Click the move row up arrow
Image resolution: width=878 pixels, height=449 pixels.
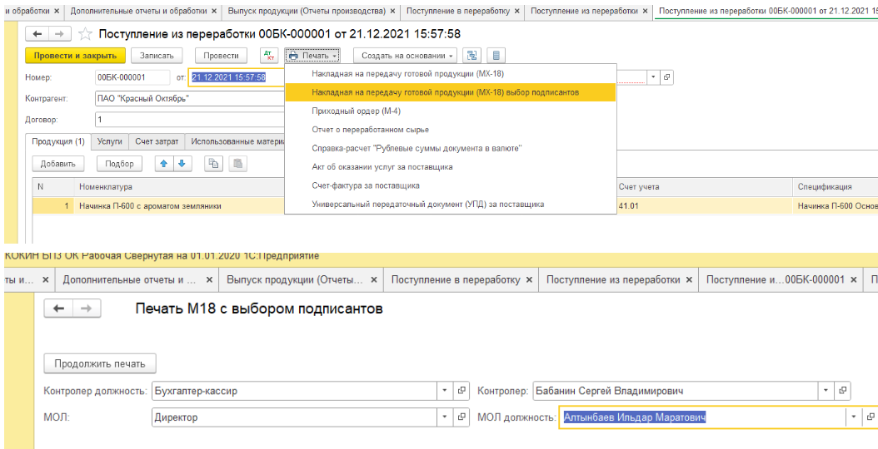(164, 163)
